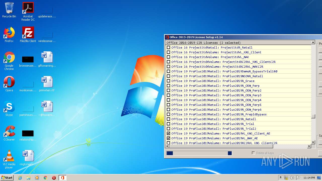Image resolution: width=322 pixels, height=181 pixels.
Task: Show hidden tray icons arrow
Action: [x=280, y=178]
